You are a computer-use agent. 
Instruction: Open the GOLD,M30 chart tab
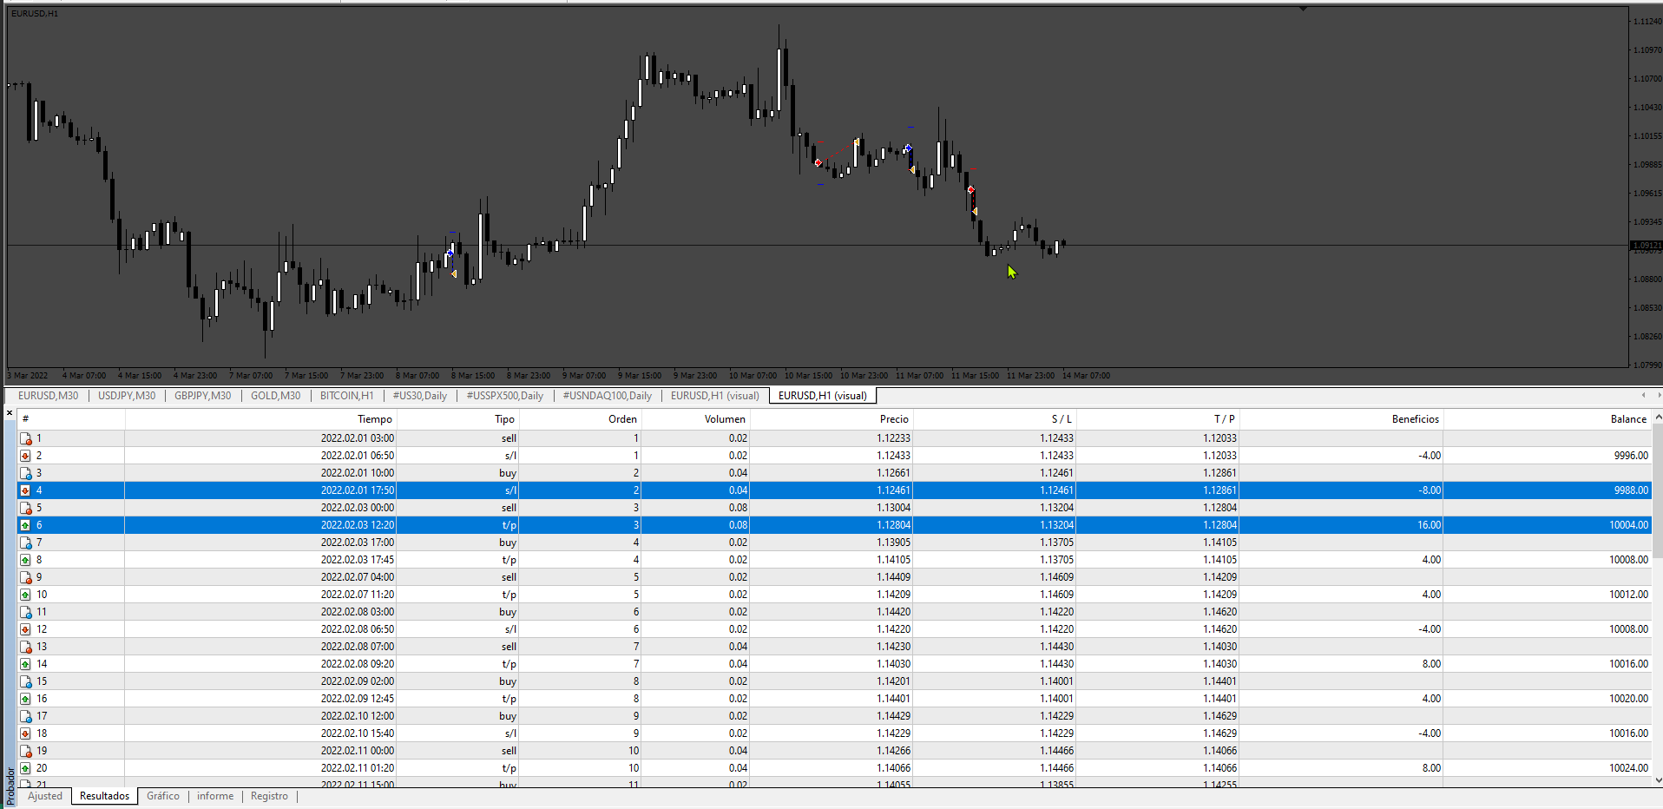[x=276, y=396]
